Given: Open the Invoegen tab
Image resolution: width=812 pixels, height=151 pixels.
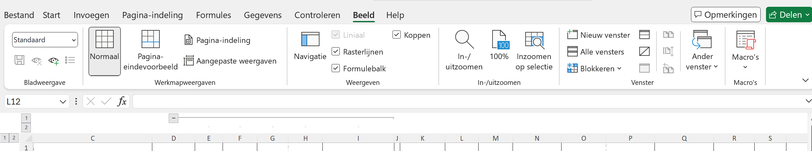Looking at the screenshot, I should click(91, 15).
